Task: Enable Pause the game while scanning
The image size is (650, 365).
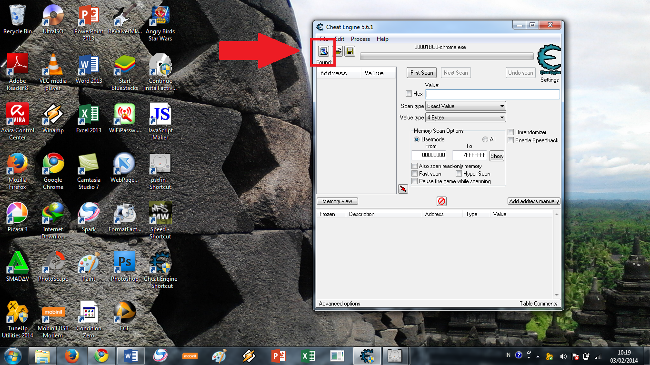Action: pyautogui.click(x=414, y=181)
